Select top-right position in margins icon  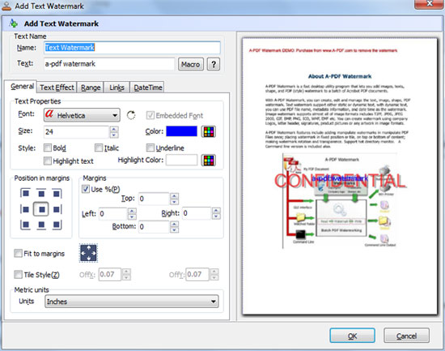[57, 194]
